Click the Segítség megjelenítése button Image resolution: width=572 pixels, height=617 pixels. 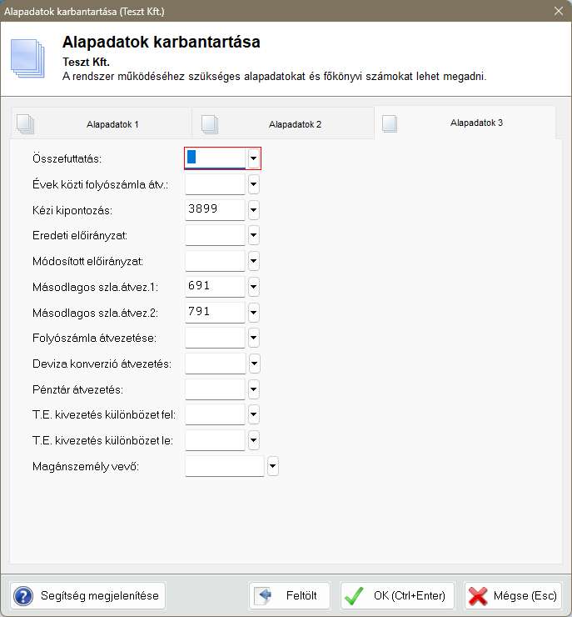(x=88, y=596)
